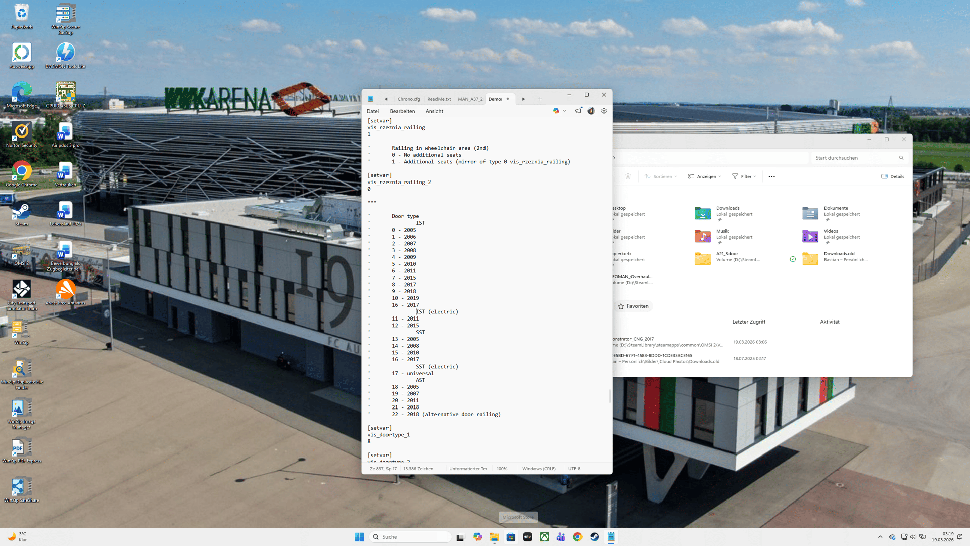The height and width of the screenshot is (546, 970).
Task: Switch to the ReadMe.txt tab
Action: pyautogui.click(x=439, y=99)
